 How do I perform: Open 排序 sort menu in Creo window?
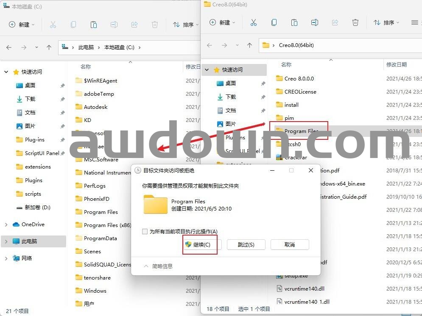pyautogui.click(x=385, y=22)
